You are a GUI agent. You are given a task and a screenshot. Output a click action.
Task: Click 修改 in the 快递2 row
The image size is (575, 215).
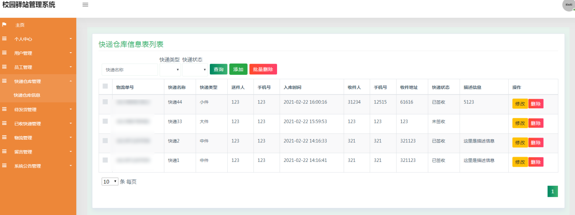click(x=520, y=142)
